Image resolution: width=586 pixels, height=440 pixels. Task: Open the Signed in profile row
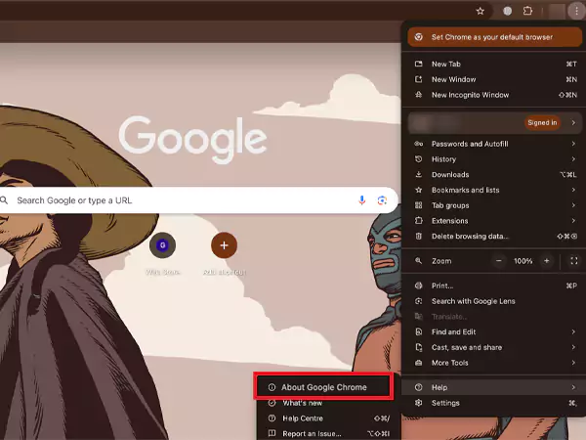click(x=494, y=123)
